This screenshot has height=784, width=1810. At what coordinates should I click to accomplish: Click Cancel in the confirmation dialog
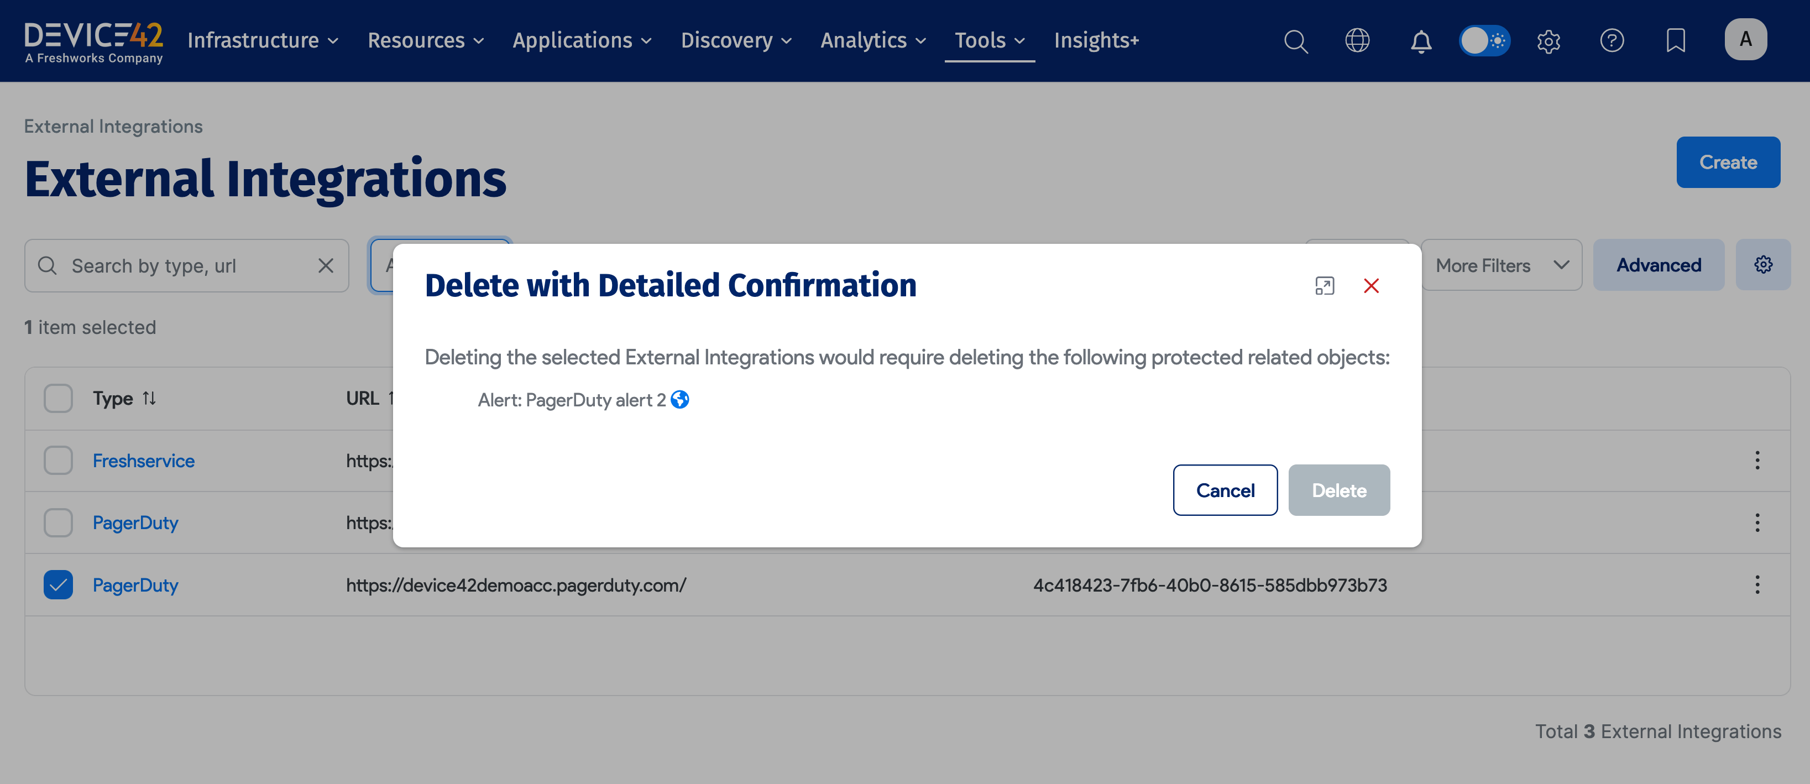[1225, 490]
